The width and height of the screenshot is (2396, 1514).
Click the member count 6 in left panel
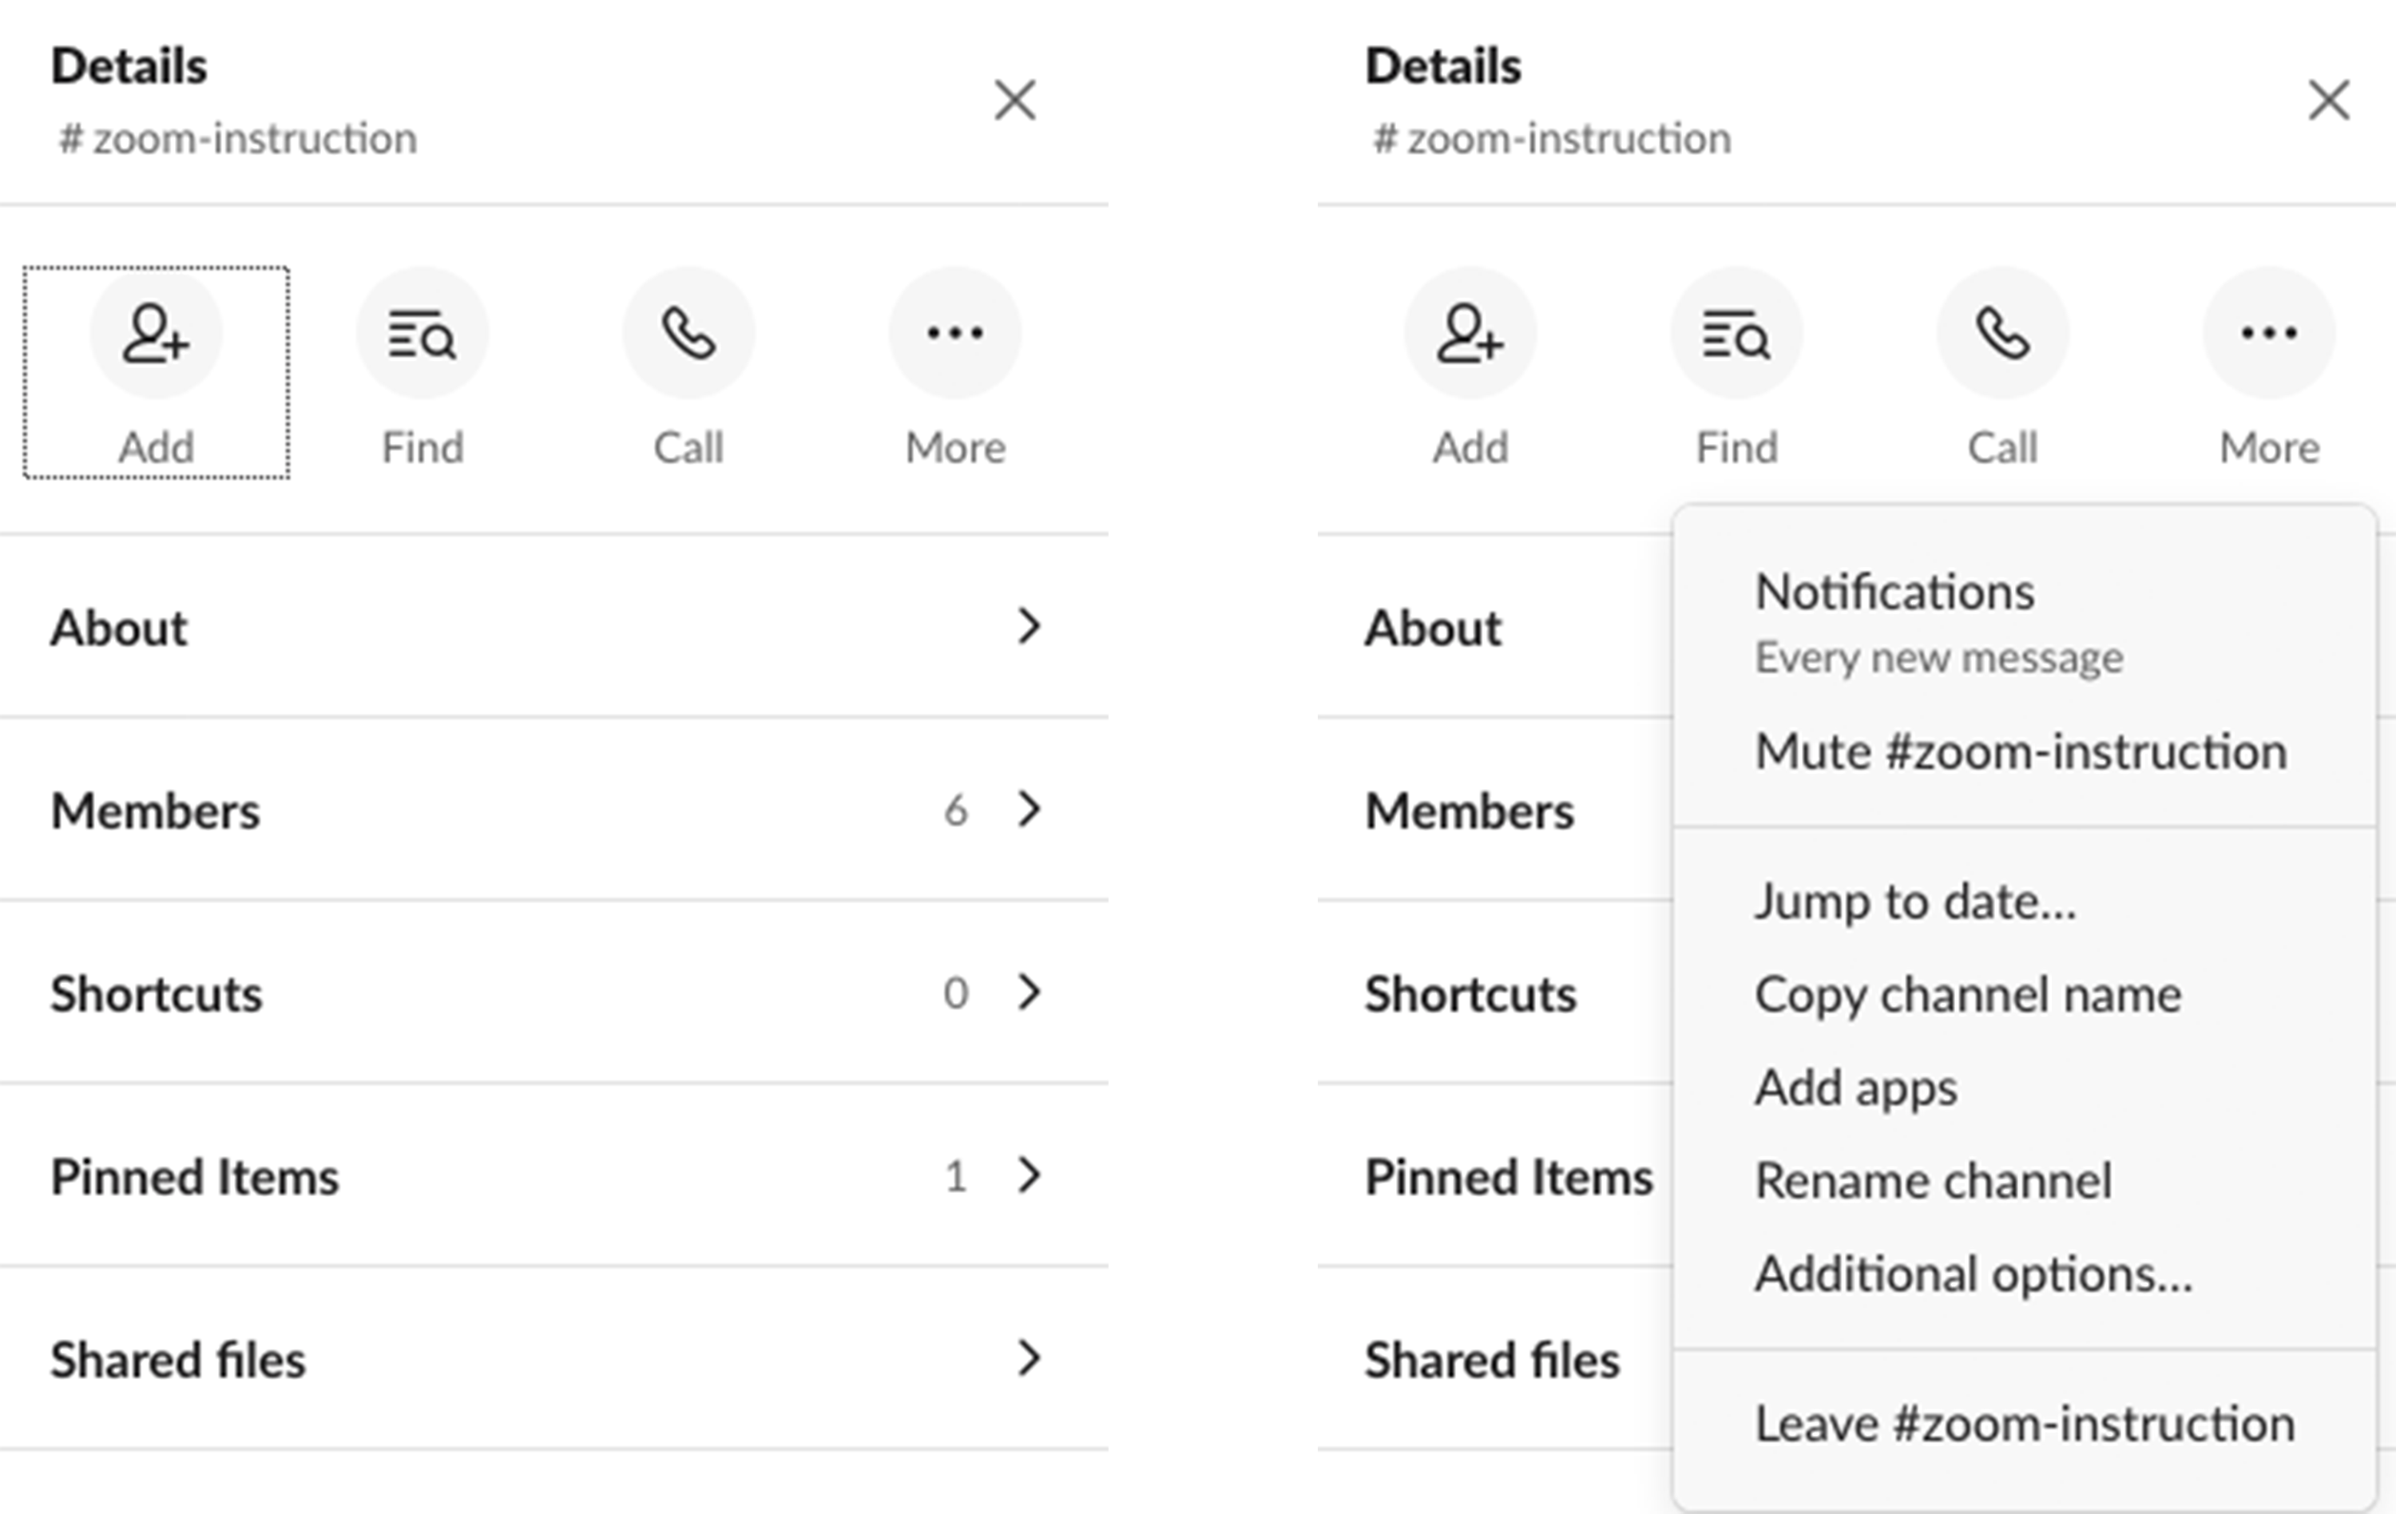pos(955,811)
